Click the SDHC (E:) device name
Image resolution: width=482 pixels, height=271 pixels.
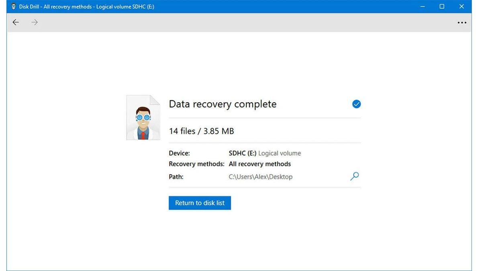(x=243, y=153)
